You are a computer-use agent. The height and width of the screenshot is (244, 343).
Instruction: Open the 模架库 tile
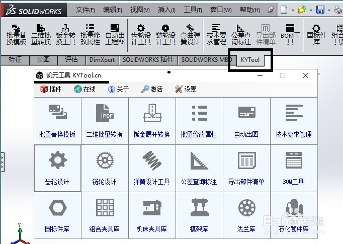199,215
